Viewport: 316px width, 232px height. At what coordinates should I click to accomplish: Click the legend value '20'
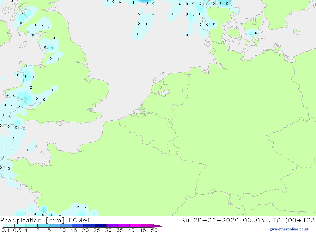click(85, 230)
